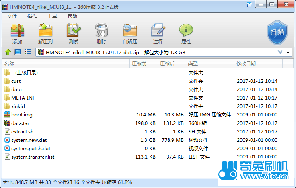Image resolution: width=296 pixels, height=188 pixels.
Task: Click the Test (测试) archive icon
Action: [74, 31]
